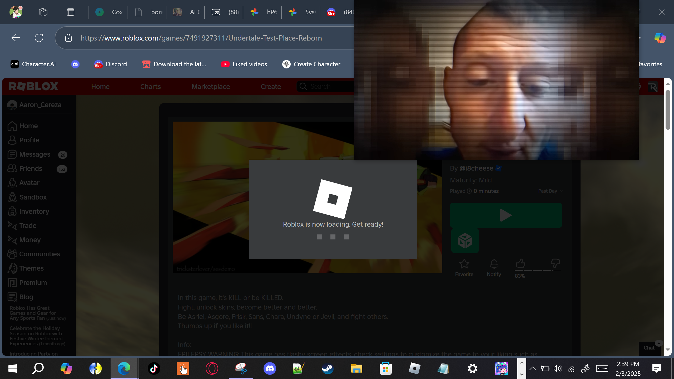674x379 pixels.
Task: Open the Create nav tab
Action: 271,87
